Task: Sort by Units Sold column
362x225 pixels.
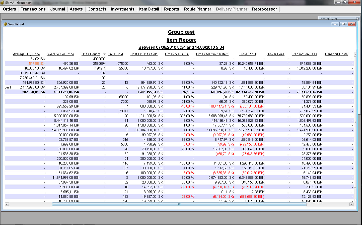Action: pyautogui.click(x=115, y=54)
